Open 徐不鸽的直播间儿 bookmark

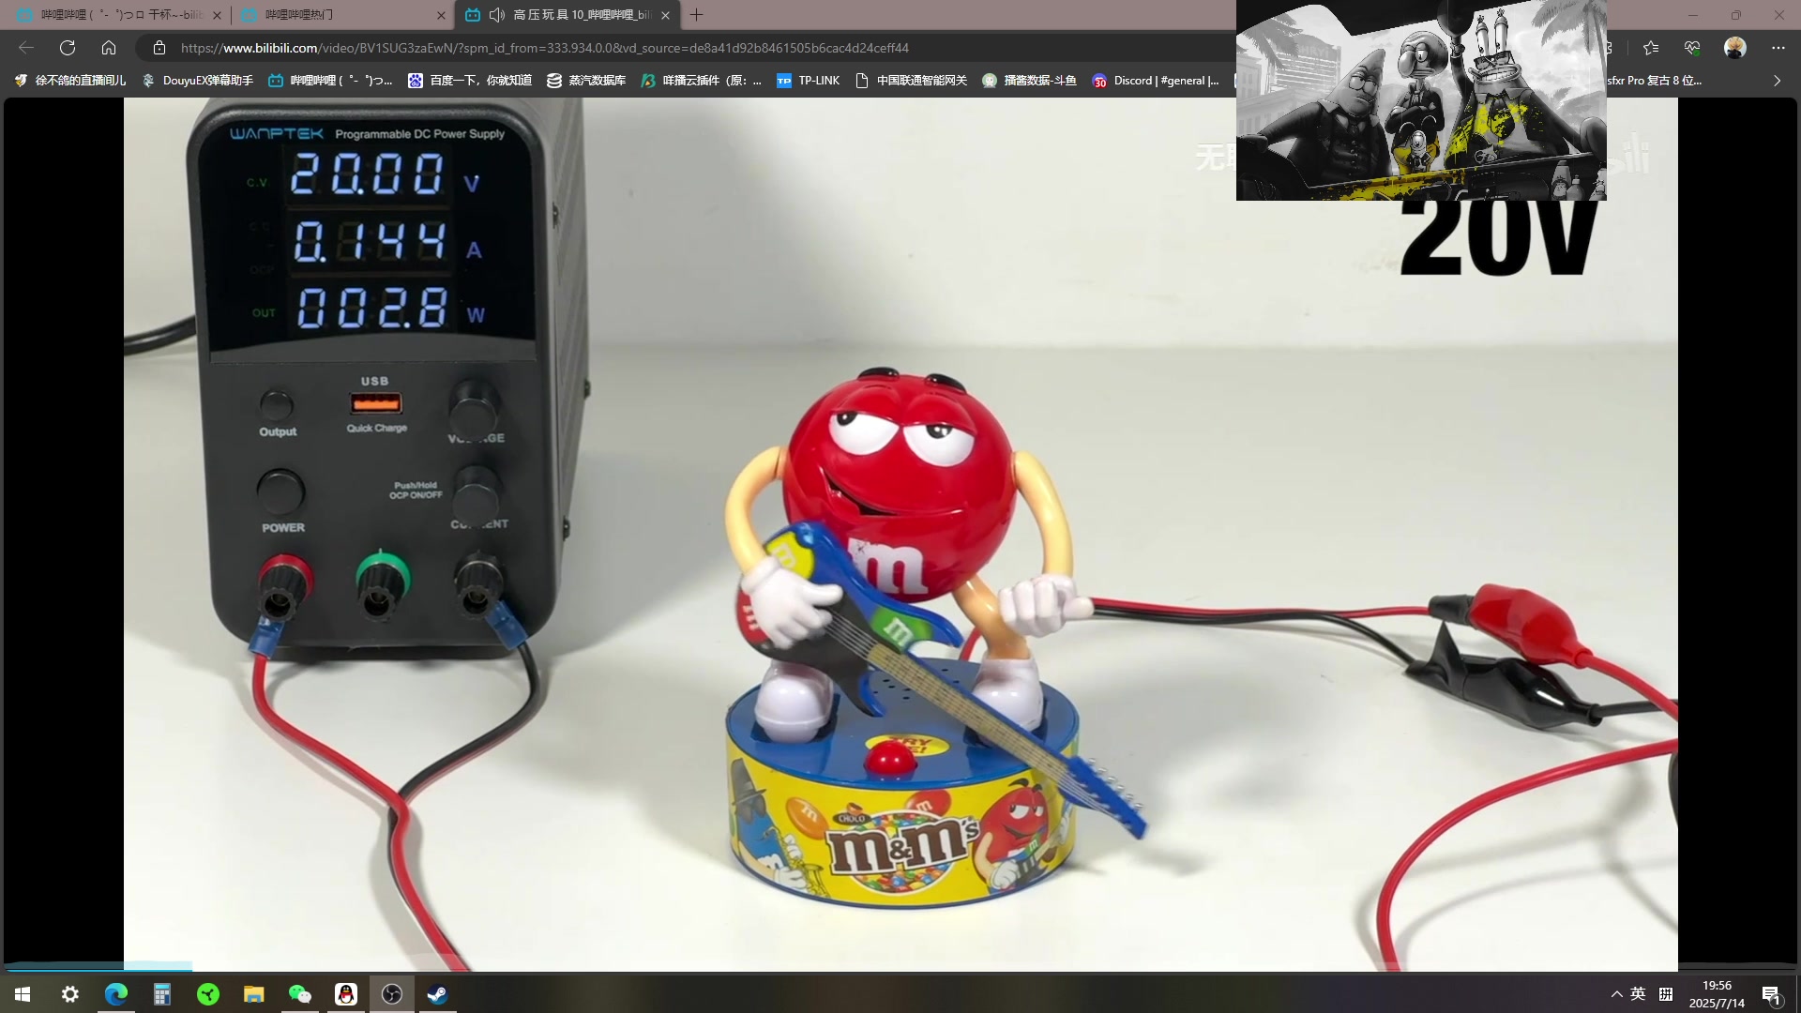70,81
